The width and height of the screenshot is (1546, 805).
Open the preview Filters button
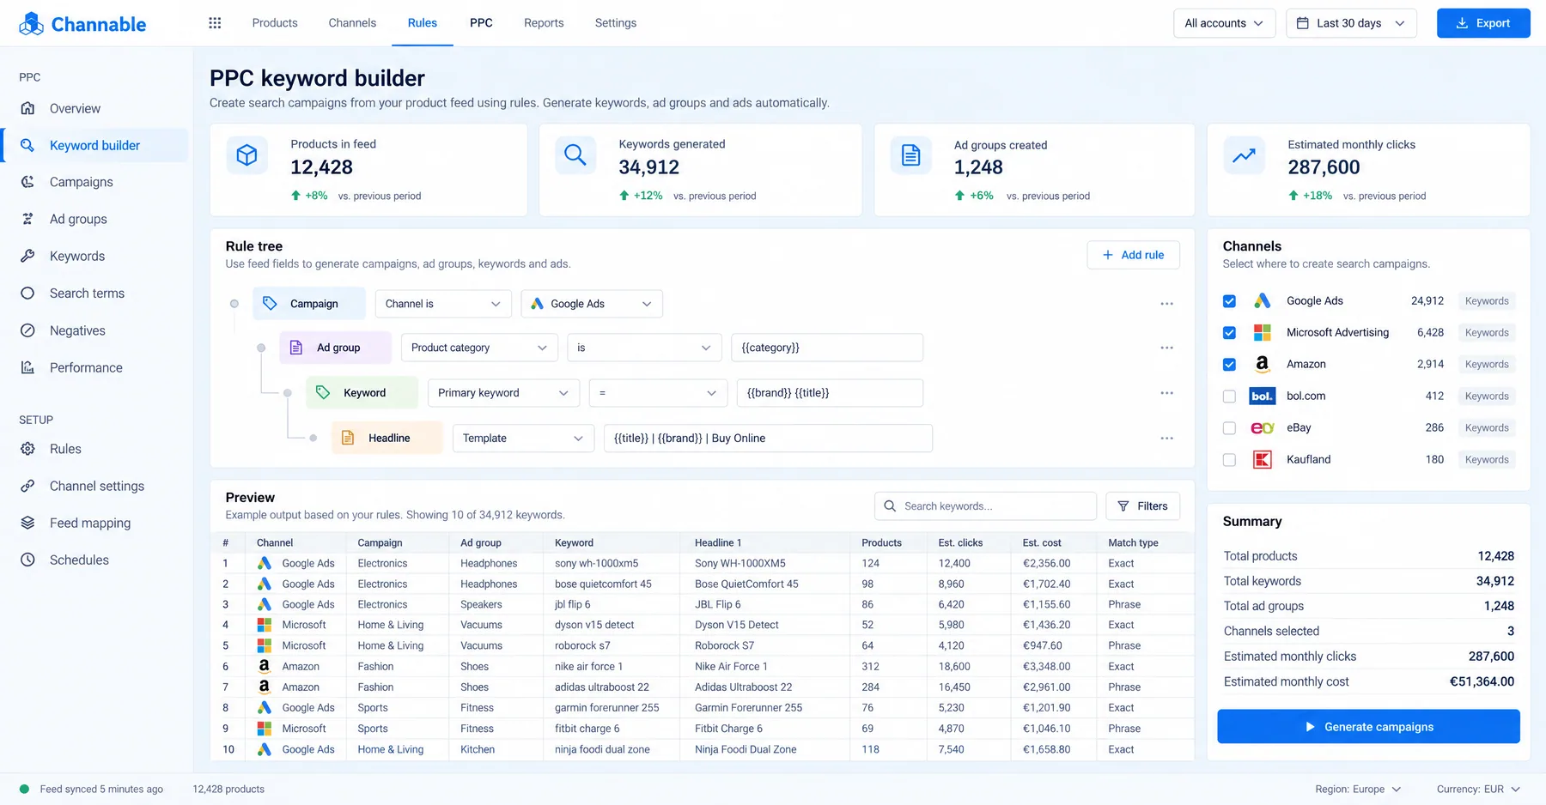tap(1143, 506)
